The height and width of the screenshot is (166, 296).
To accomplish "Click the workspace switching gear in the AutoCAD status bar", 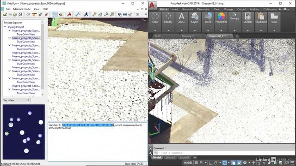I will pos(245,163).
